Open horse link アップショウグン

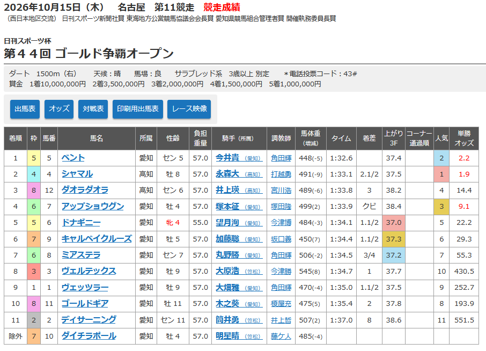coord(93,206)
